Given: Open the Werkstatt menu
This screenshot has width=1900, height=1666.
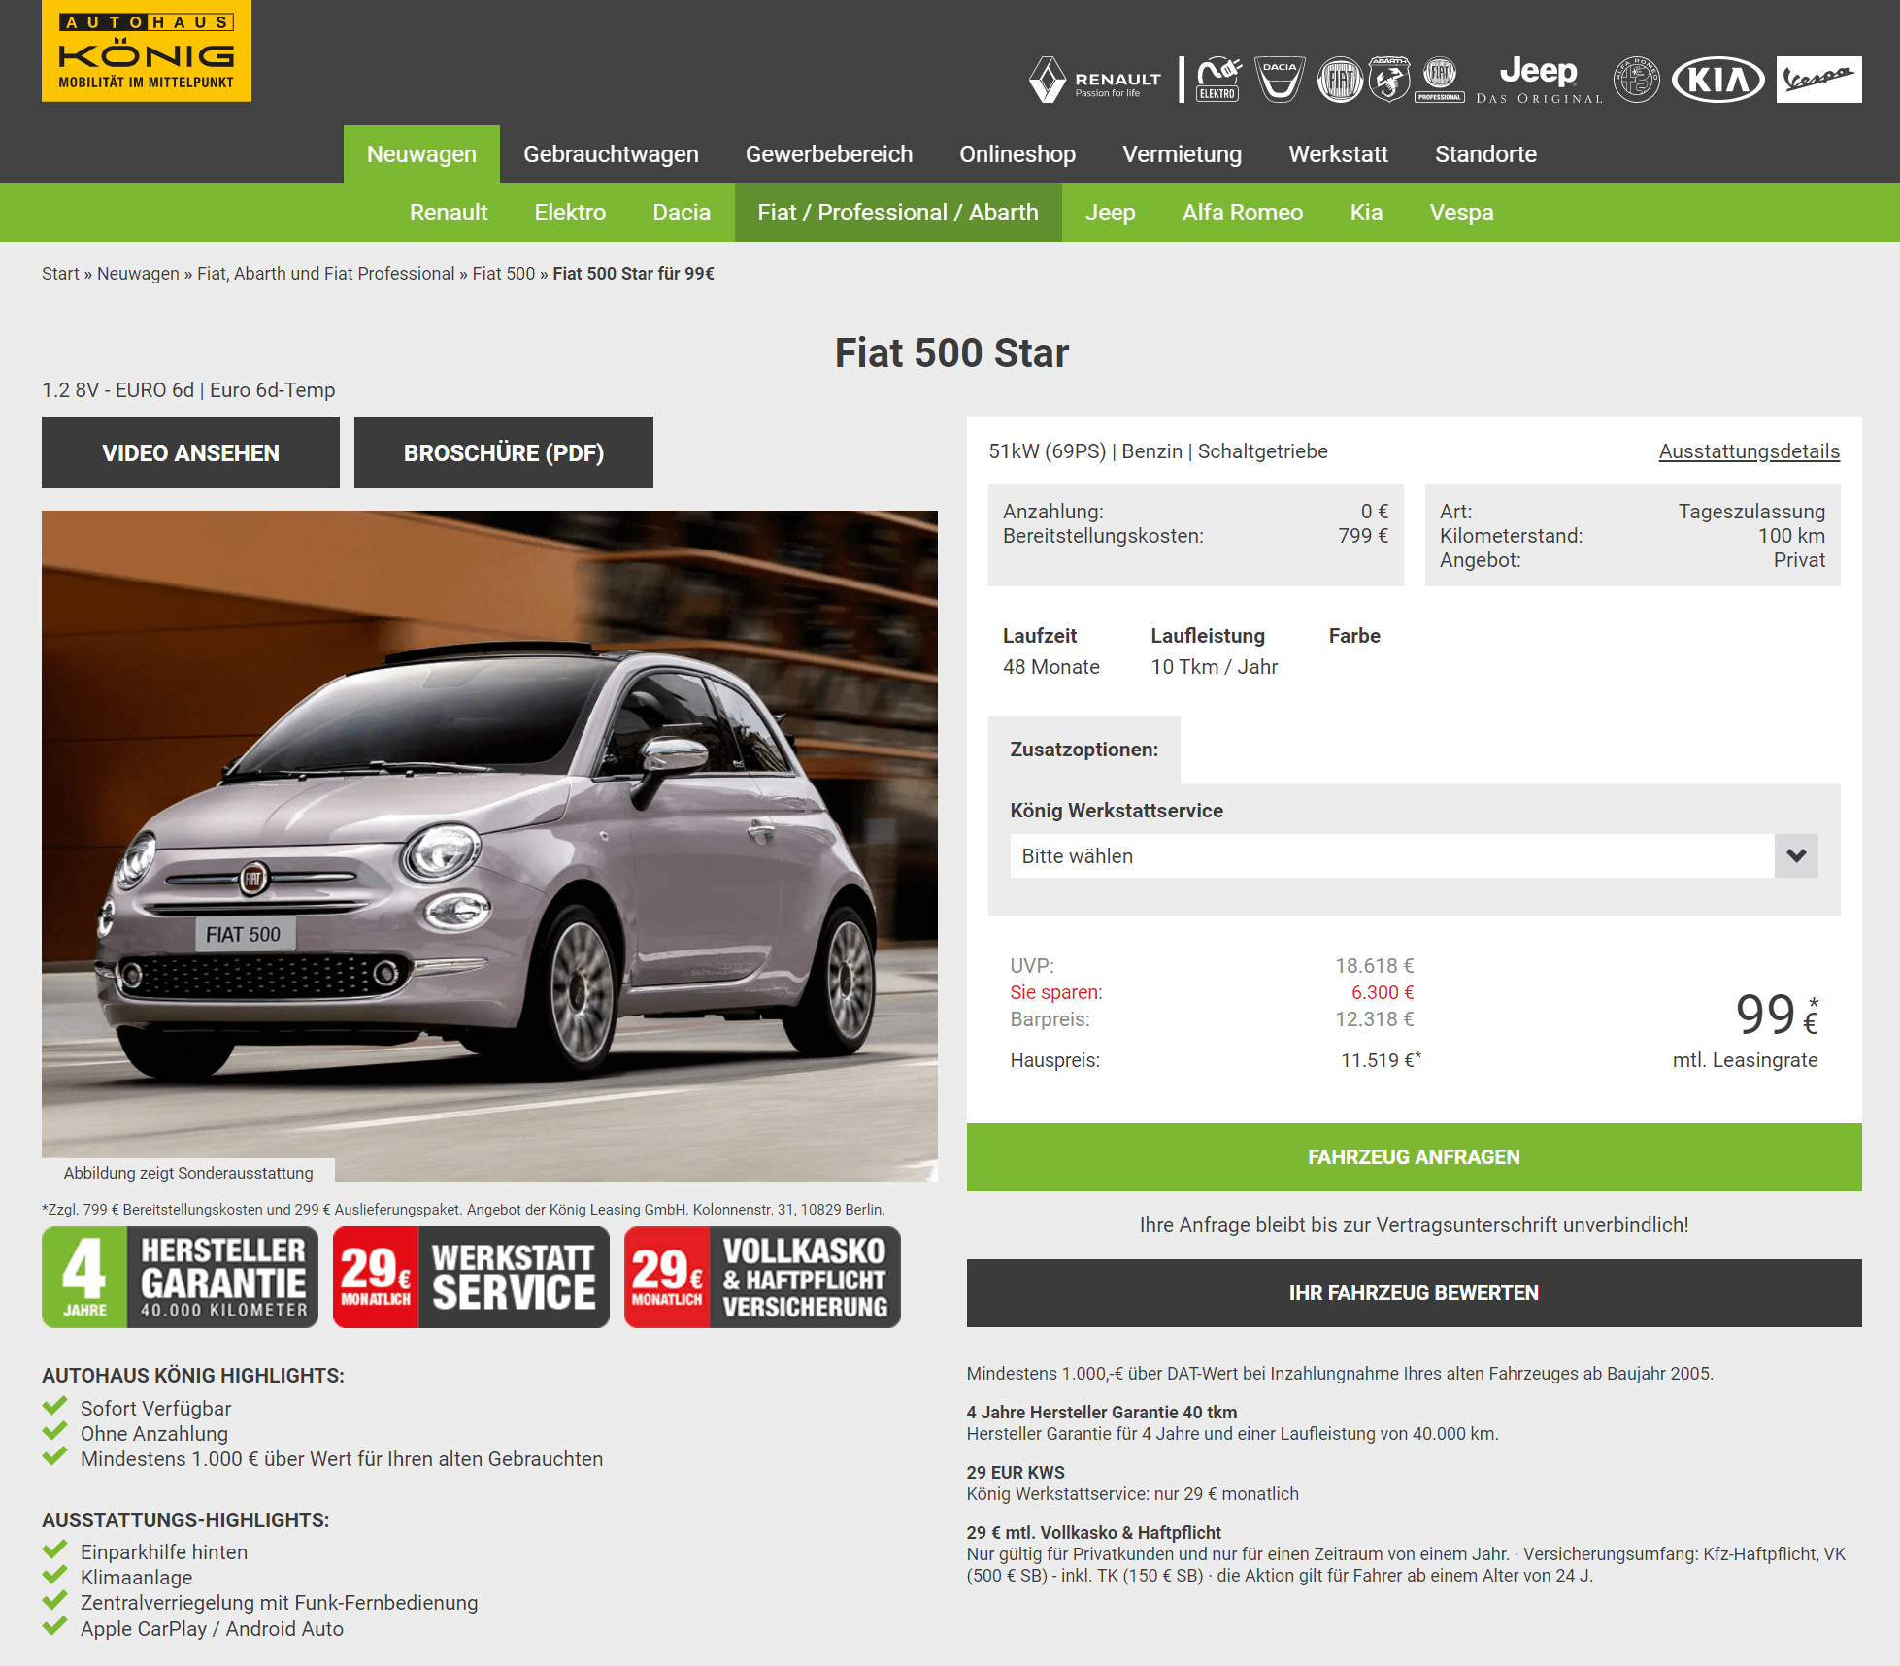Looking at the screenshot, I should (1338, 154).
